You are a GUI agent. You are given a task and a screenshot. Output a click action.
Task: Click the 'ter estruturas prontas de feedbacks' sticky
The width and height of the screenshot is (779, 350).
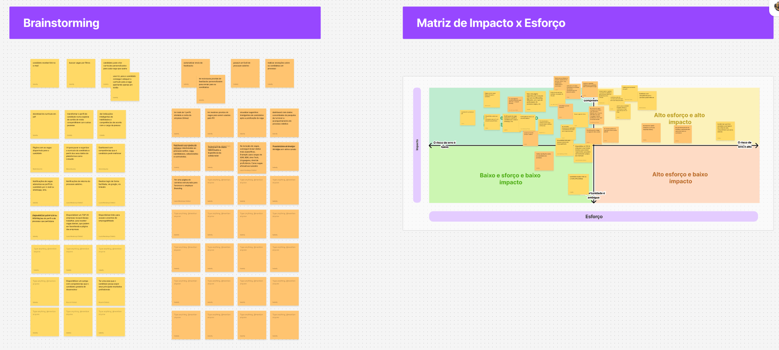pos(211,89)
